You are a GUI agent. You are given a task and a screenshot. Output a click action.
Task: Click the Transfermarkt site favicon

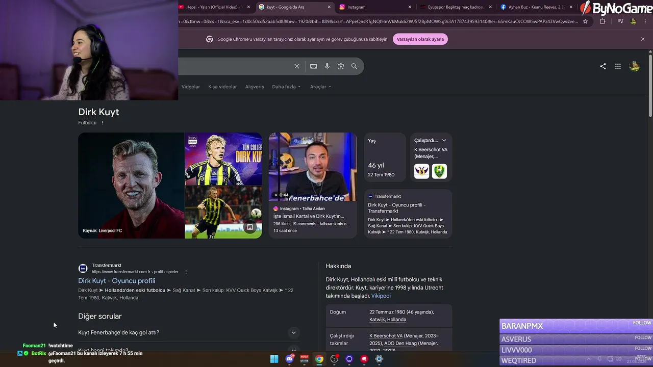pyautogui.click(x=83, y=269)
